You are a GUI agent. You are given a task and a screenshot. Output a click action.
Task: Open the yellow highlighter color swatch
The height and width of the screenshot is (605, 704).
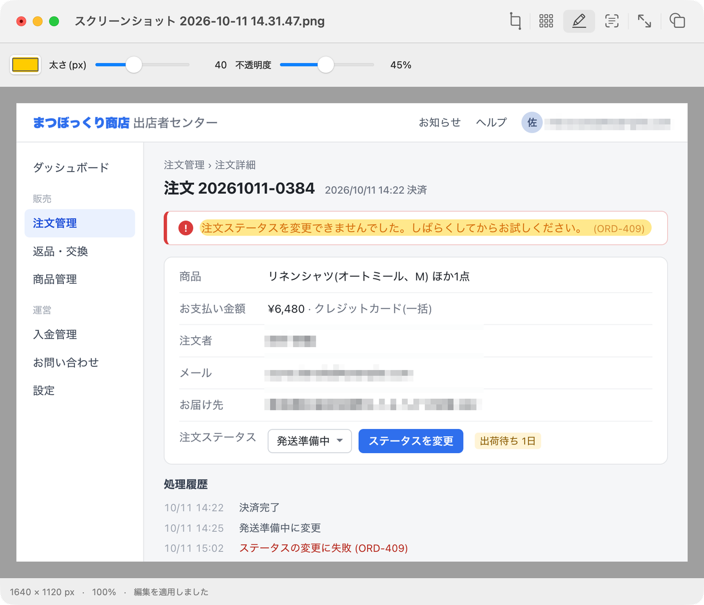[25, 65]
